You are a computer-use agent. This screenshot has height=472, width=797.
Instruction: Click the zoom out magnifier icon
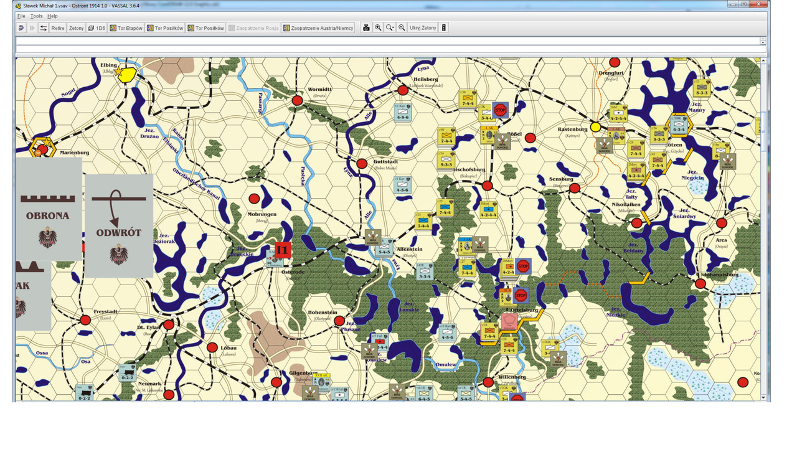pyautogui.click(x=402, y=28)
